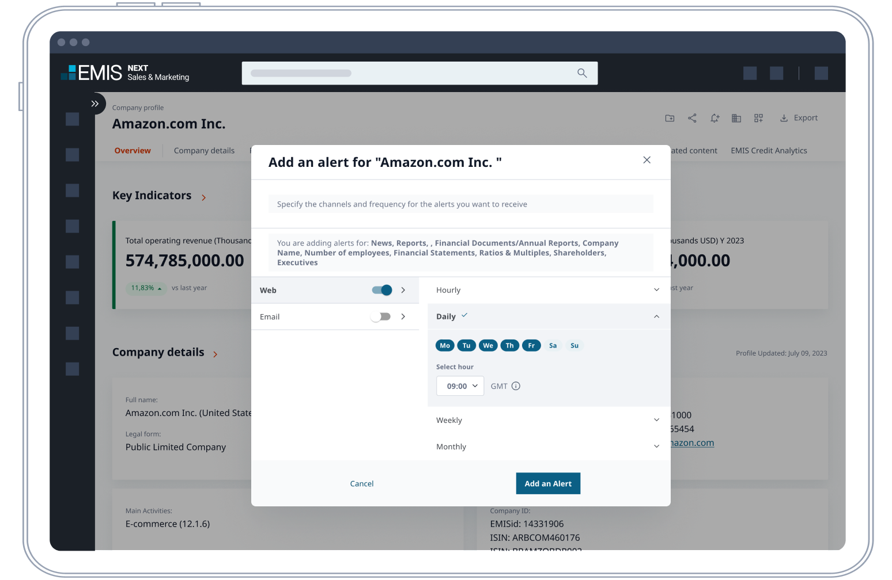Click the widgets grid icon
The height and width of the screenshot is (580, 892).
(x=758, y=118)
